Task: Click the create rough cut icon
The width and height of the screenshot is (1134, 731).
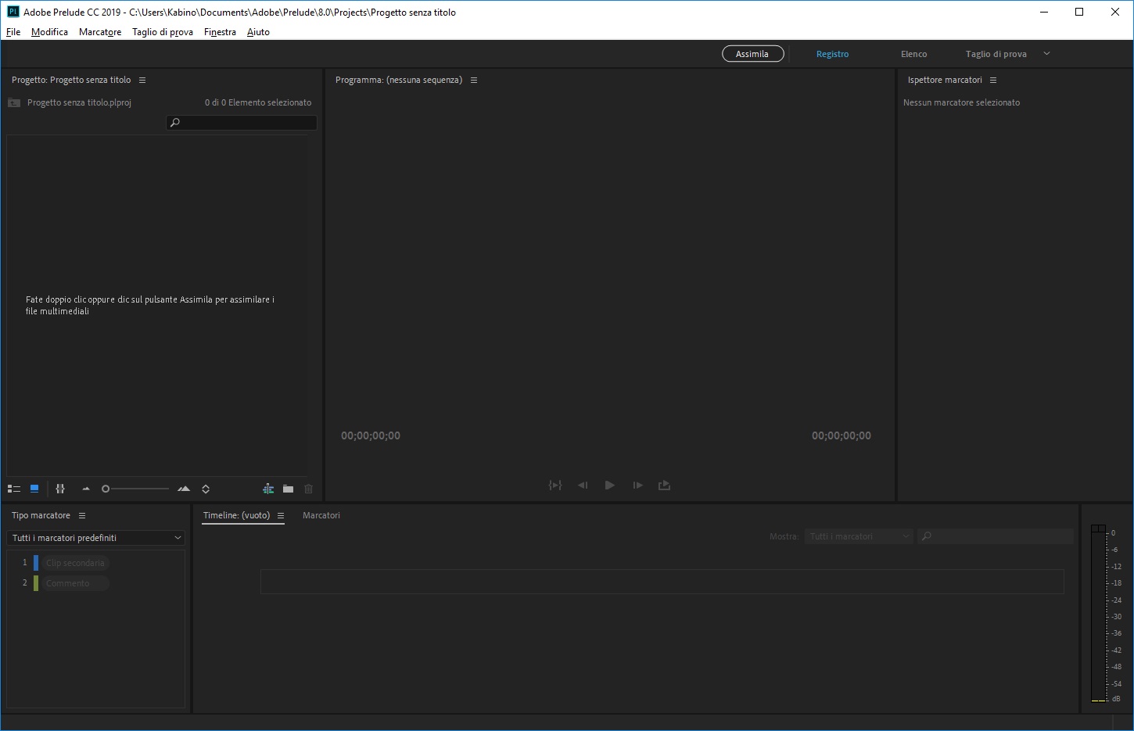Action: (268, 489)
